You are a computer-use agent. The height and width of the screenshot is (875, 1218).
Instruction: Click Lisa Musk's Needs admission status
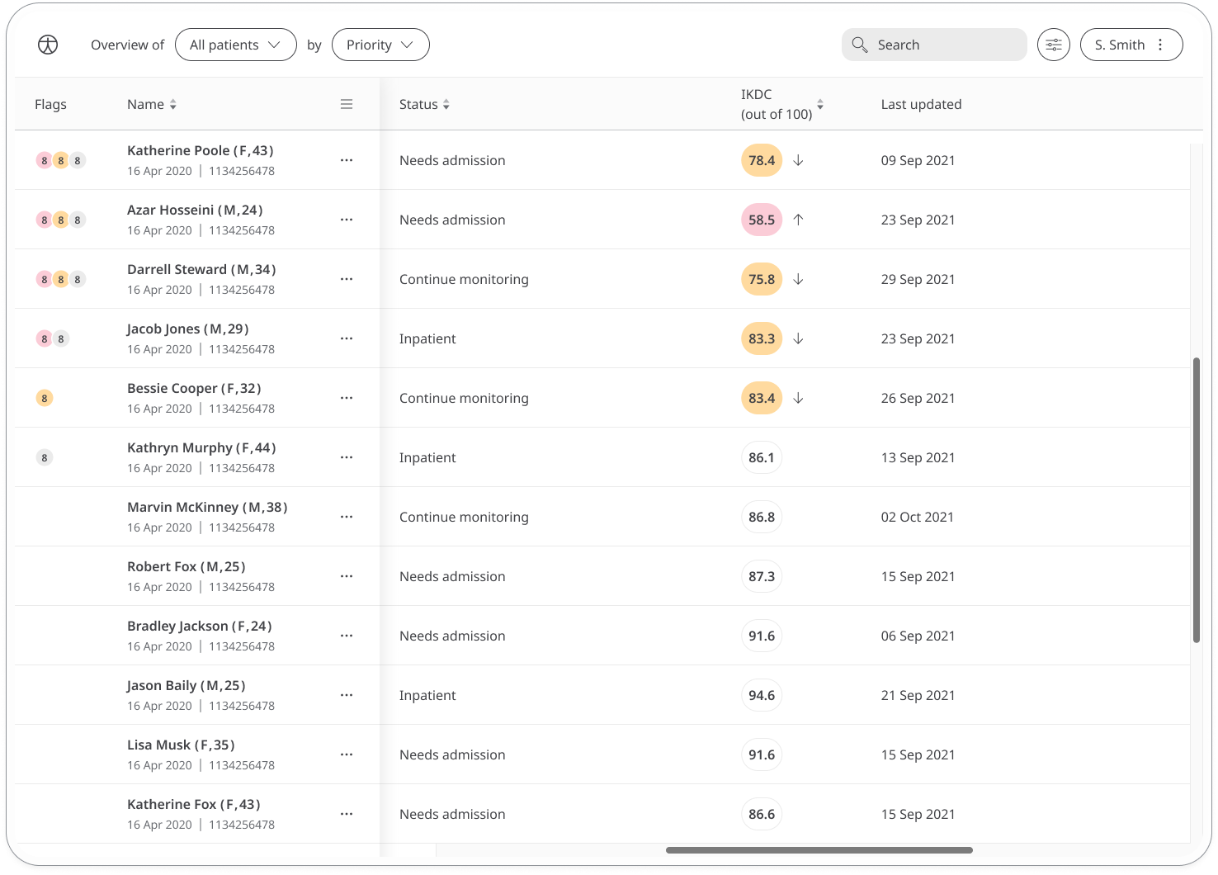pos(452,754)
